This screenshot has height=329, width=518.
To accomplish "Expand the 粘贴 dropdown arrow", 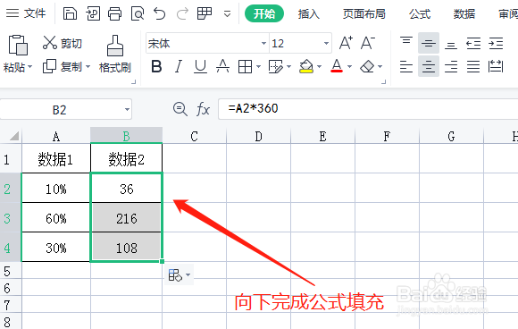I will (x=30, y=67).
